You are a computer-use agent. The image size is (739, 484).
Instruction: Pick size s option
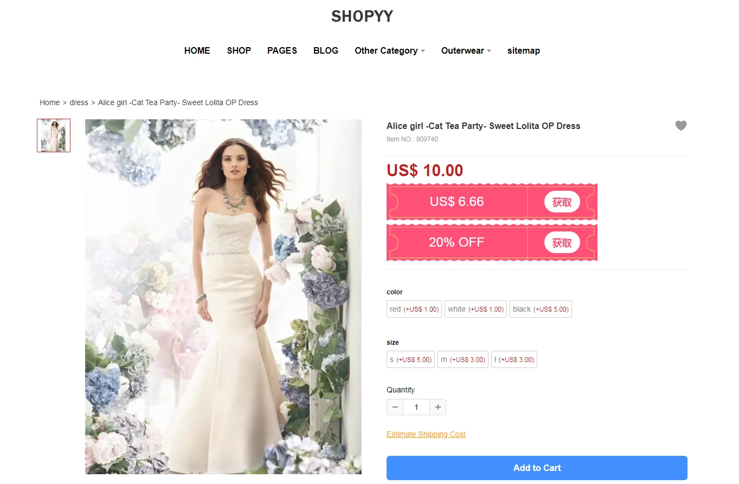(410, 359)
